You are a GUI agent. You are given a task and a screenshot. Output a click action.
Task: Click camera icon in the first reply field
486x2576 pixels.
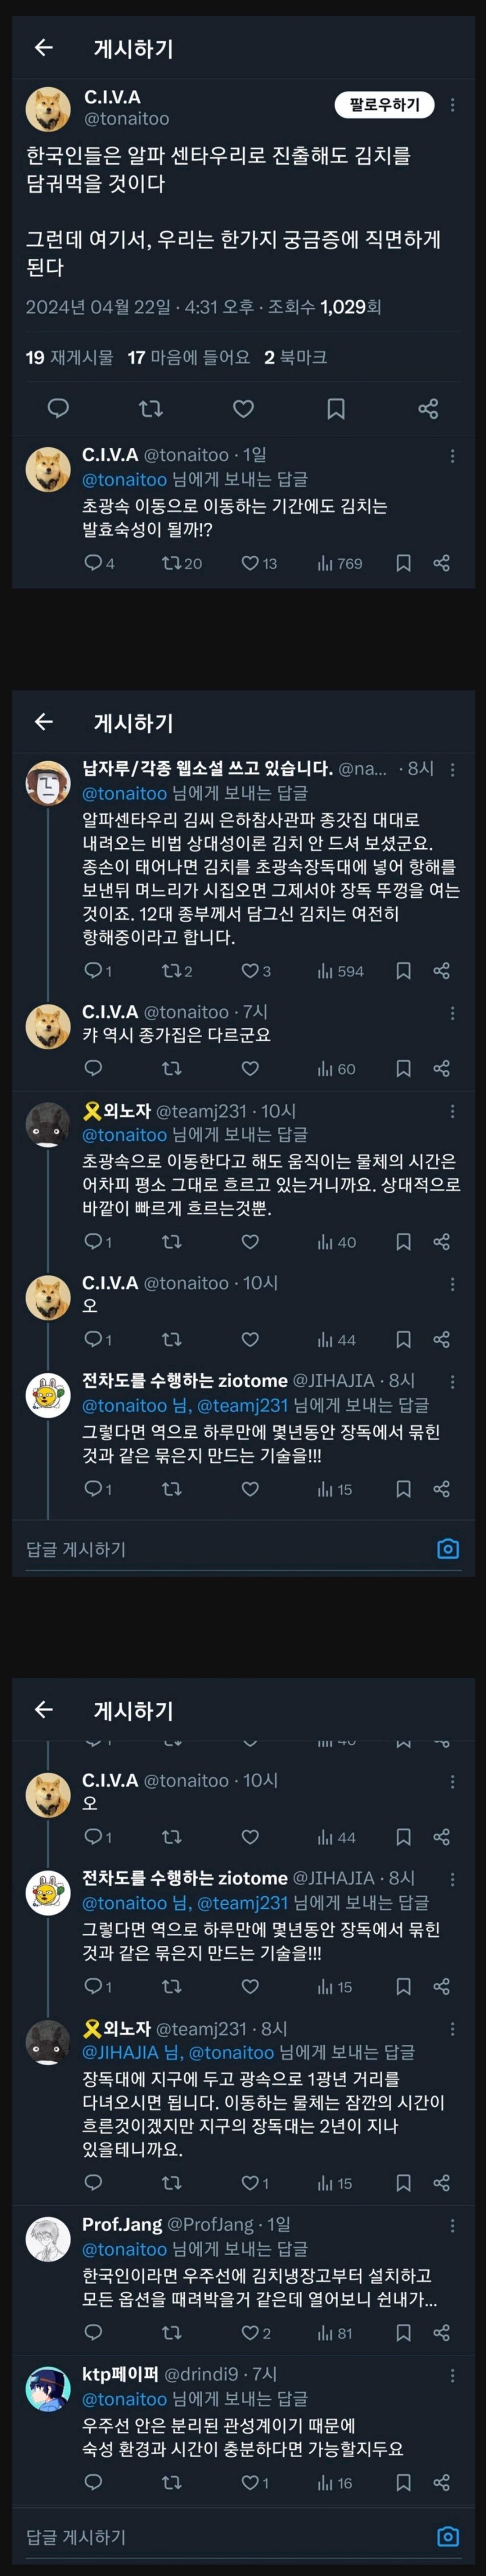pyautogui.click(x=448, y=1548)
